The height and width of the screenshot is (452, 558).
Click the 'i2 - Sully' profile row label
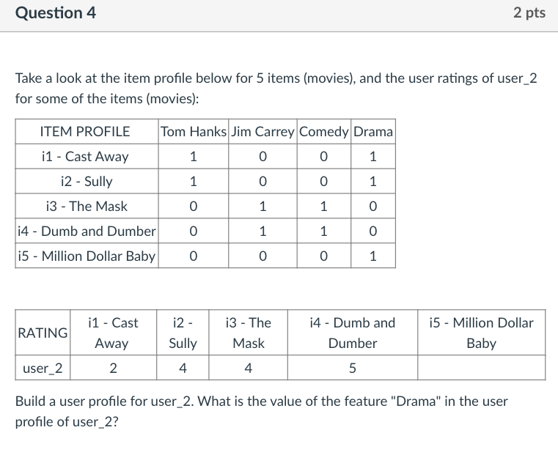tap(87, 182)
